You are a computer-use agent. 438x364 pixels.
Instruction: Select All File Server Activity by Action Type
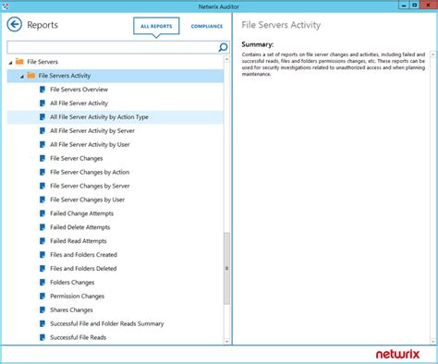[x=99, y=117]
